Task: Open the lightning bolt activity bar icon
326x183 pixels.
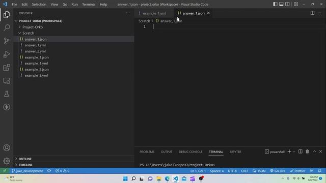Action: (7, 107)
